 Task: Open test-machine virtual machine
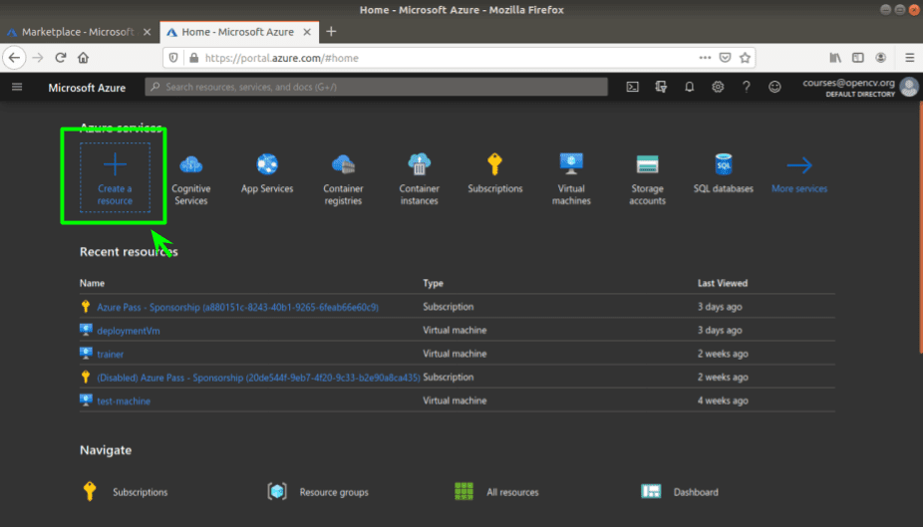pyautogui.click(x=124, y=400)
